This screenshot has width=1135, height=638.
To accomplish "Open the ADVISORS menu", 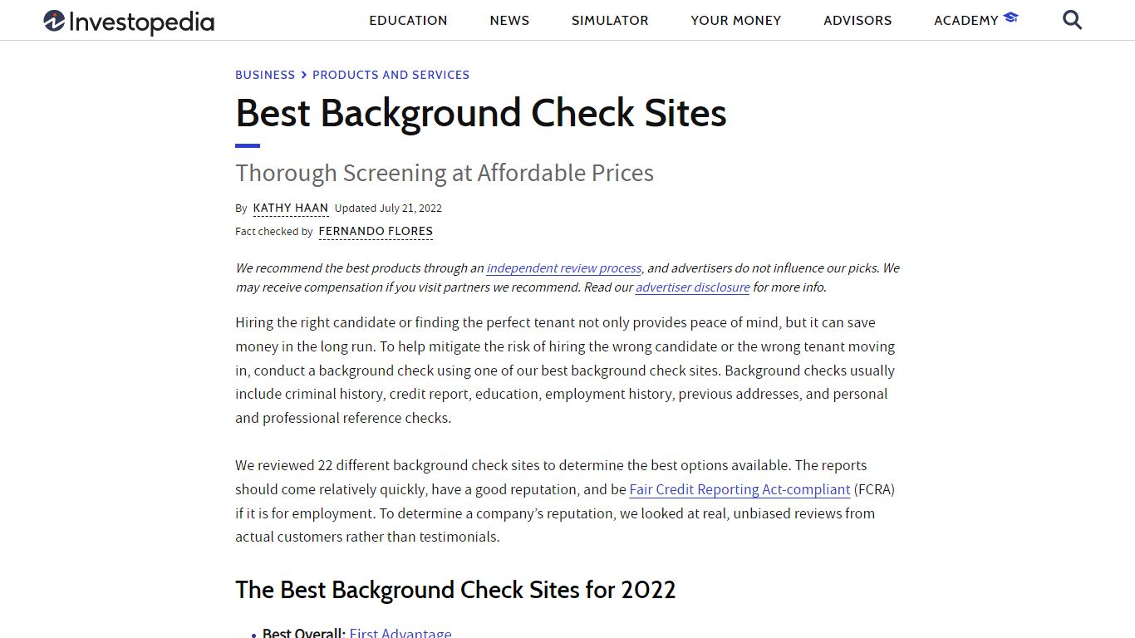I will coord(857,21).
